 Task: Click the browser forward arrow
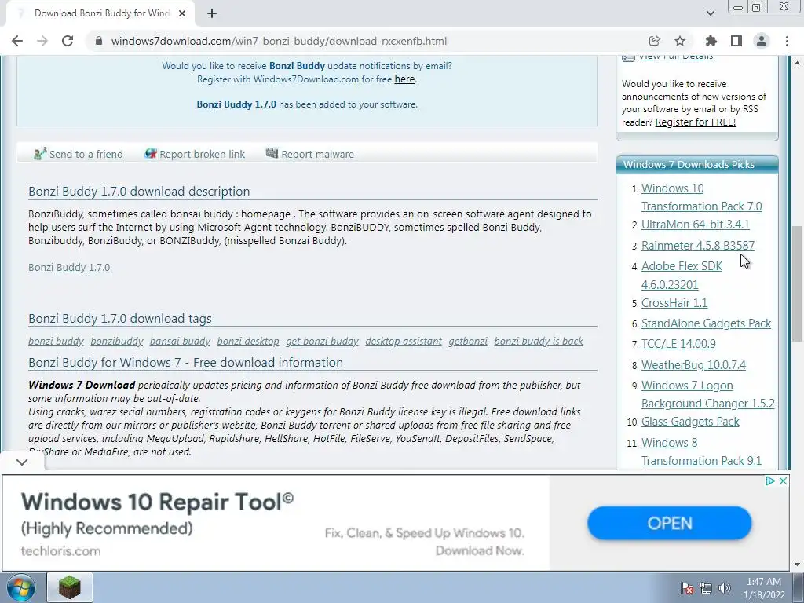click(x=42, y=41)
